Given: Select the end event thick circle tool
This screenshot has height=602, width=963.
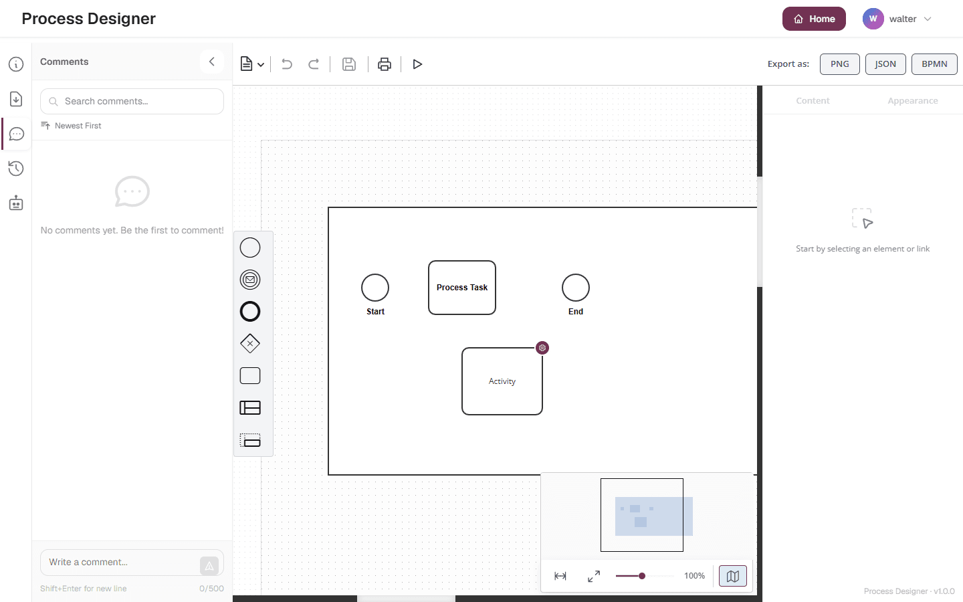Looking at the screenshot, I should click(250, 312).
